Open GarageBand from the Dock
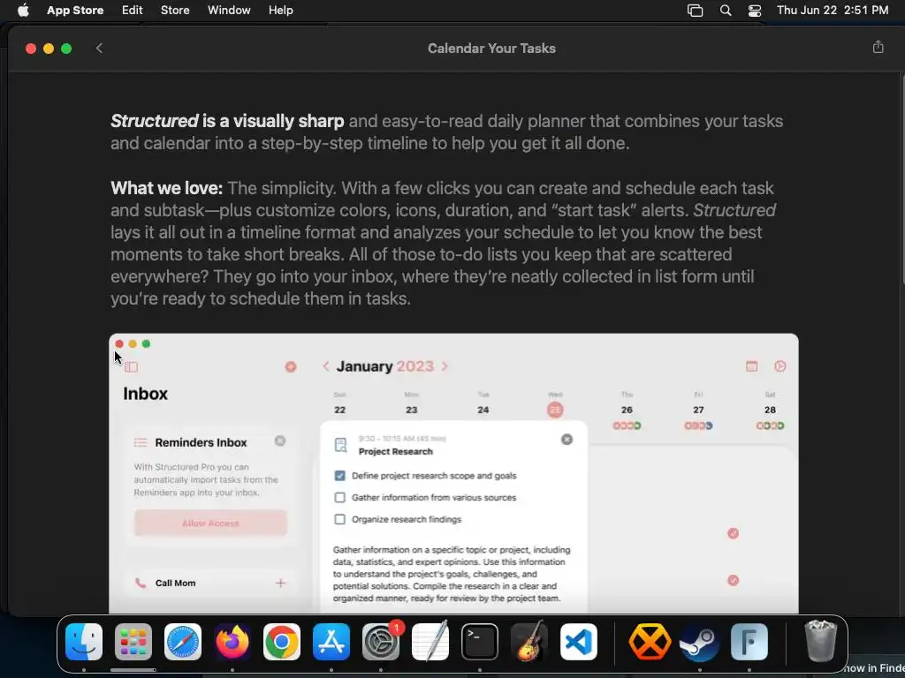The width and height of the screenshot is (905, 678). tap(529, 642)
